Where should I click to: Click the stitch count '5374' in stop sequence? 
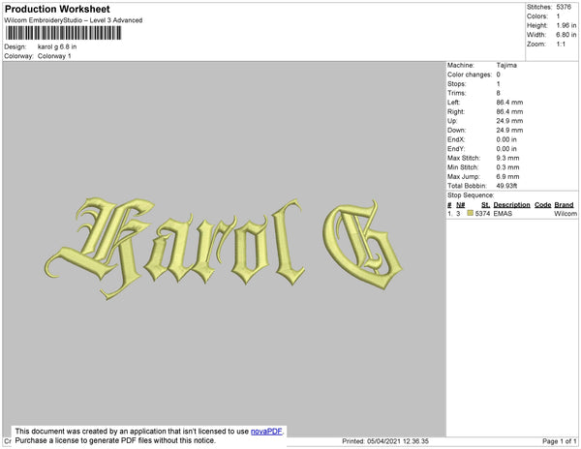click(482, 214)
